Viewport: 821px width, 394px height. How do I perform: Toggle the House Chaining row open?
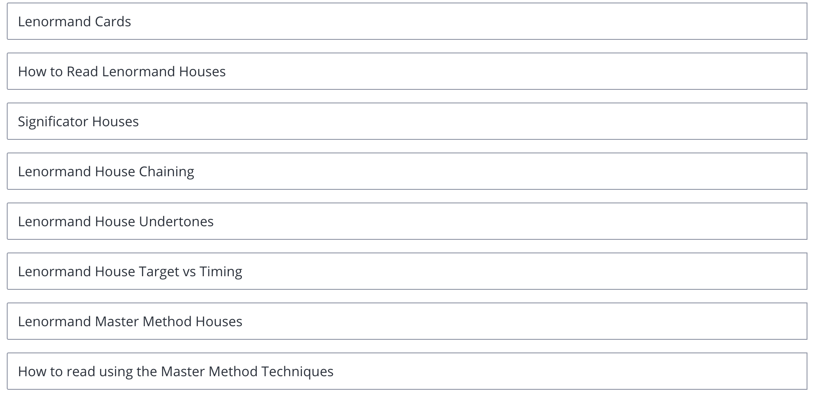(407, 171)
